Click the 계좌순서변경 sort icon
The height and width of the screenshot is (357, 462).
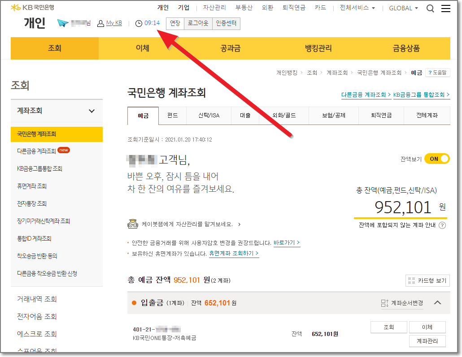(384, 303)
